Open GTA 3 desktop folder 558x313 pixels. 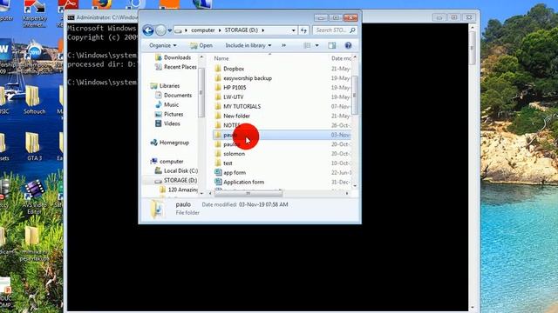(34, 147)
